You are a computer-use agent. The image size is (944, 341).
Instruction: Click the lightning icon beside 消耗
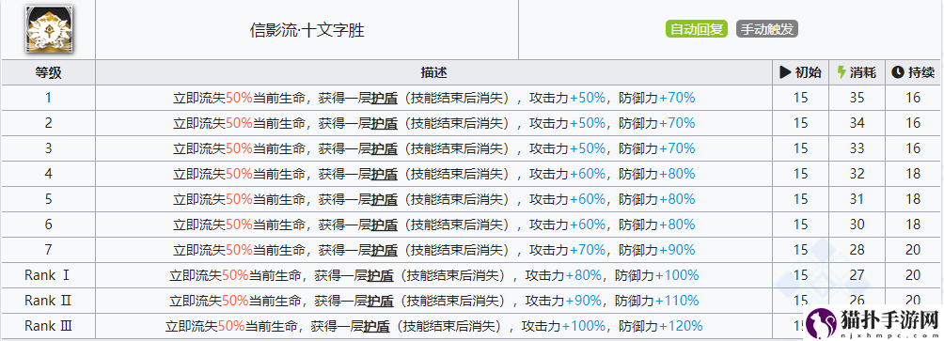(x=842, y=72)
